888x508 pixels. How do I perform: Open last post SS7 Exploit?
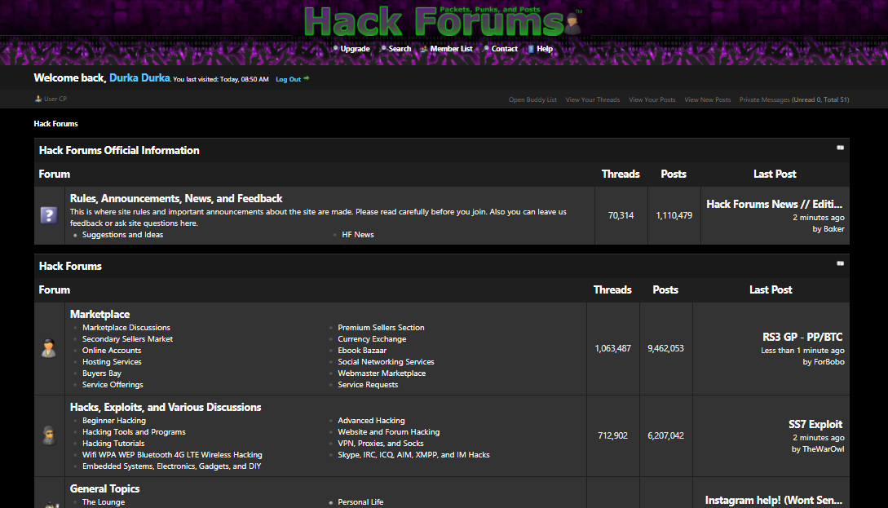click(815, 424)
